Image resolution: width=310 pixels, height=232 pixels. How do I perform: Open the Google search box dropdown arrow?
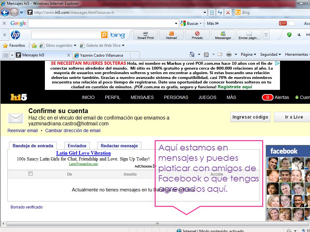176,24
